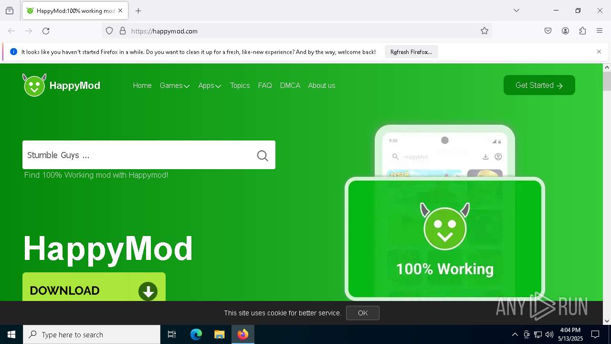Open the Topics nav link
Screen dimensions: 611x344
coord(240,86)
